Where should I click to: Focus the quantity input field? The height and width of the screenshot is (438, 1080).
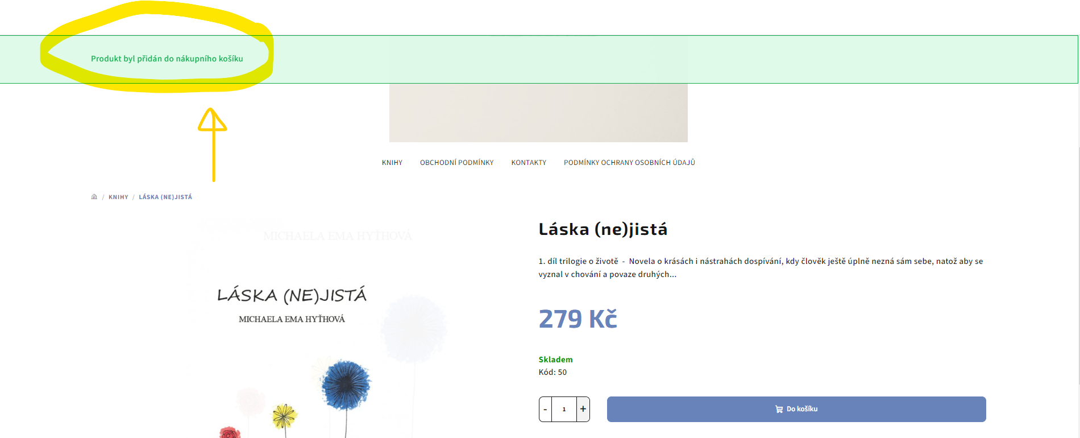[564, 409]
